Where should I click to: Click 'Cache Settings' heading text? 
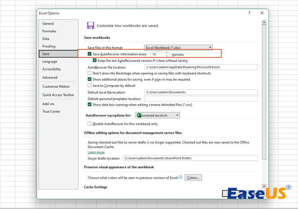[x=96, y=187]
